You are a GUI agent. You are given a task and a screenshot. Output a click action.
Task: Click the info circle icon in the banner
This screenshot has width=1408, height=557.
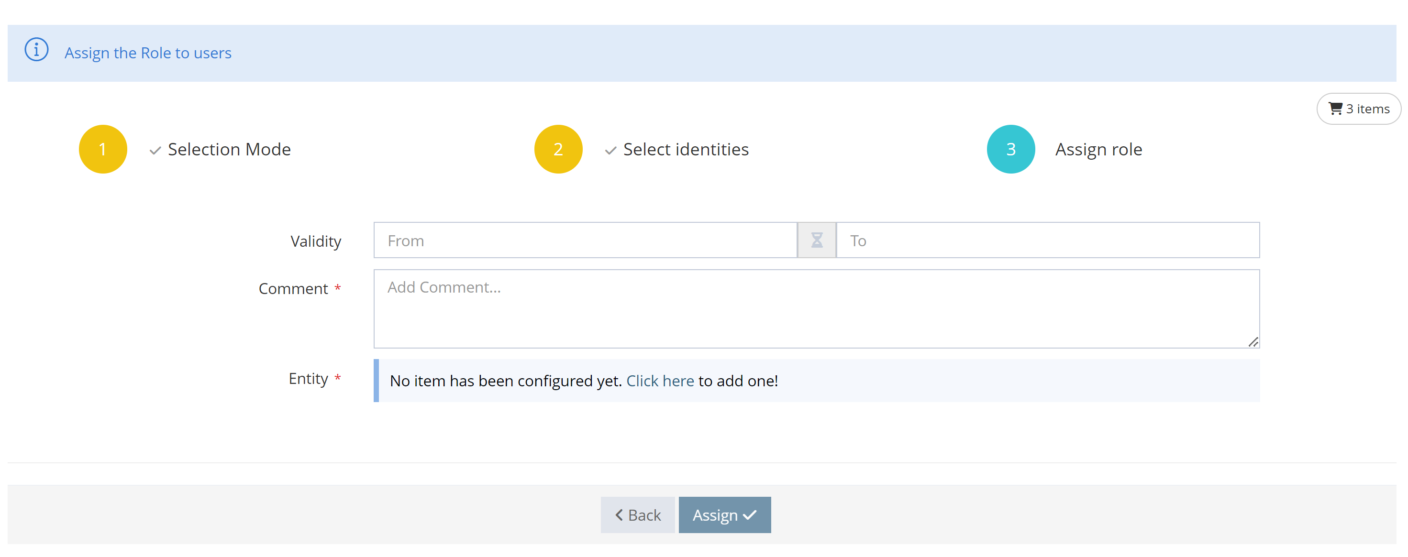coord(37,50)
